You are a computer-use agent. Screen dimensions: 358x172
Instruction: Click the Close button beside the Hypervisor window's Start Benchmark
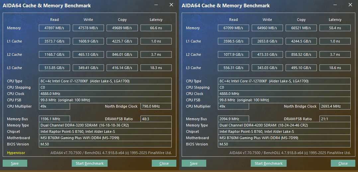pos(164,163)
